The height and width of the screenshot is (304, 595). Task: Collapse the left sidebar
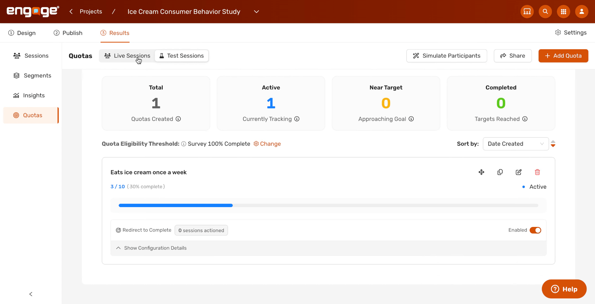[31, 294]
